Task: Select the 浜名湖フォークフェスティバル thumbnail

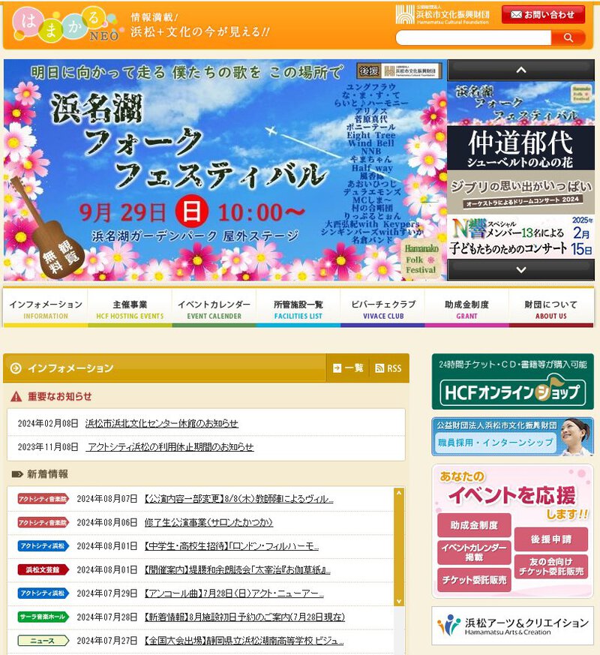Action: click(520, 104)
